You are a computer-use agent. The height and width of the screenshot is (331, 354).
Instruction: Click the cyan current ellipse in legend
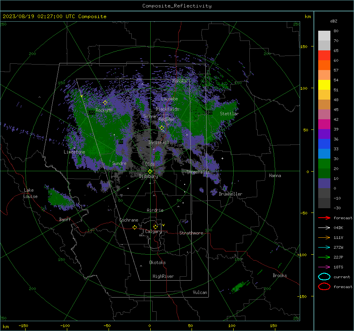pos(324,277)
